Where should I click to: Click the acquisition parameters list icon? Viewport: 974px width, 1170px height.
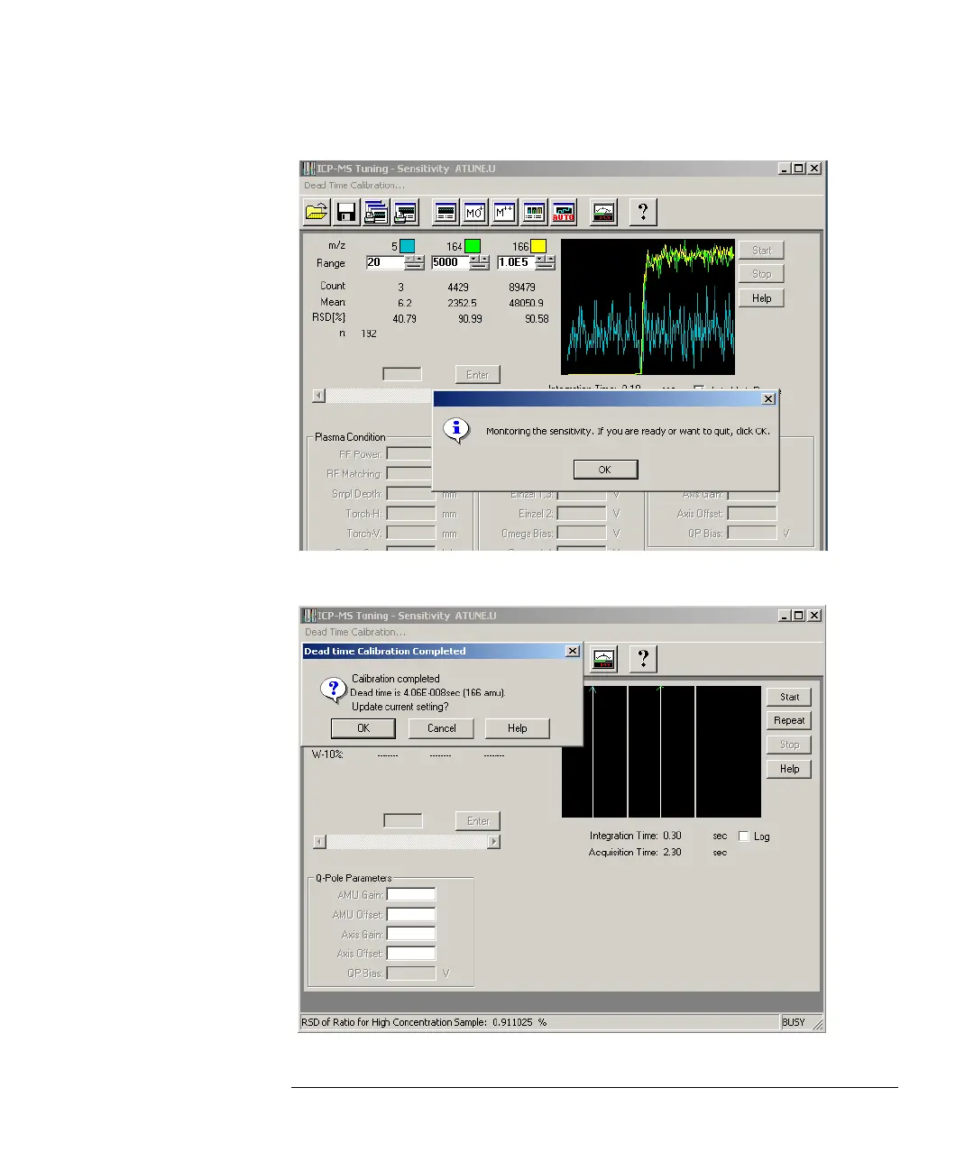(446, 212)
